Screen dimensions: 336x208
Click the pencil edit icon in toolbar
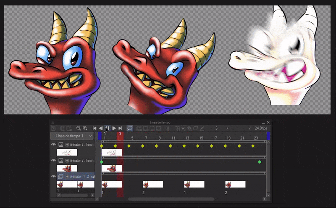(202, 128)
